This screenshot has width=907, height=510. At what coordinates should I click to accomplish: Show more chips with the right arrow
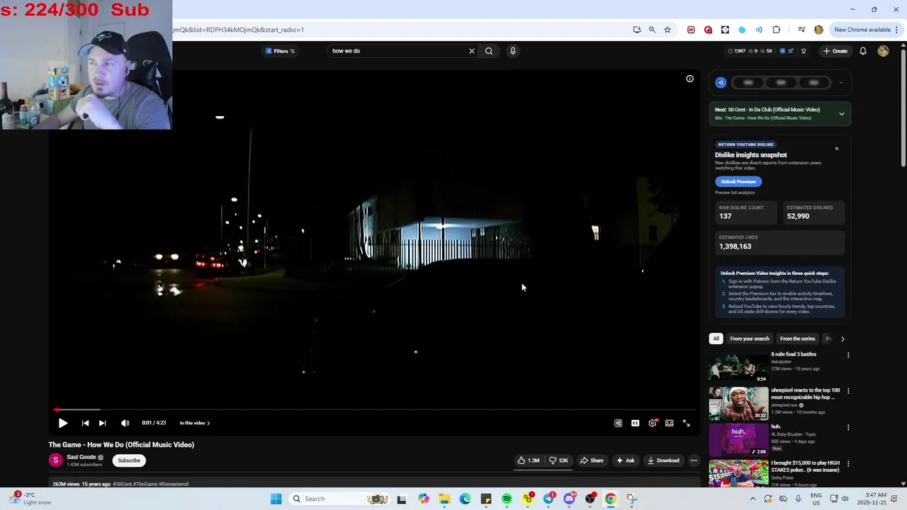pos(843,339)
